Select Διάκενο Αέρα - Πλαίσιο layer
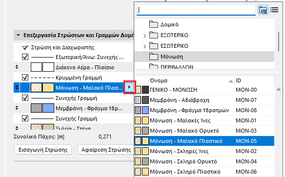The image size is (285, 177). pos(74,67)
